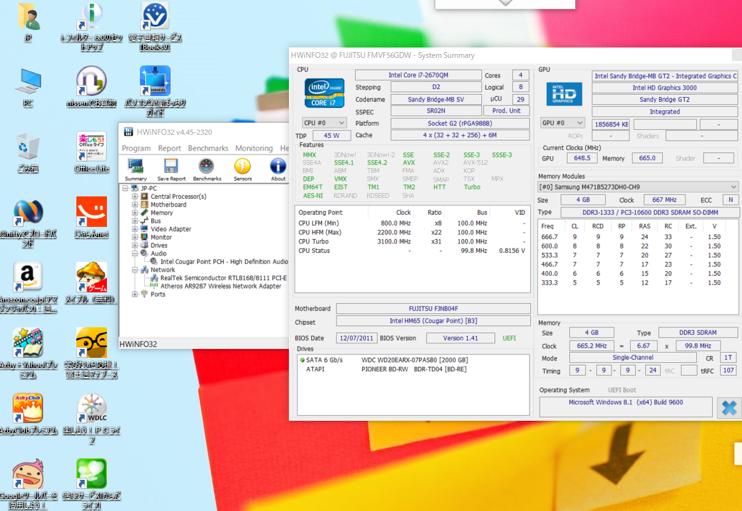Click the Intel HD Graphics 3000 field

[664, 88]
